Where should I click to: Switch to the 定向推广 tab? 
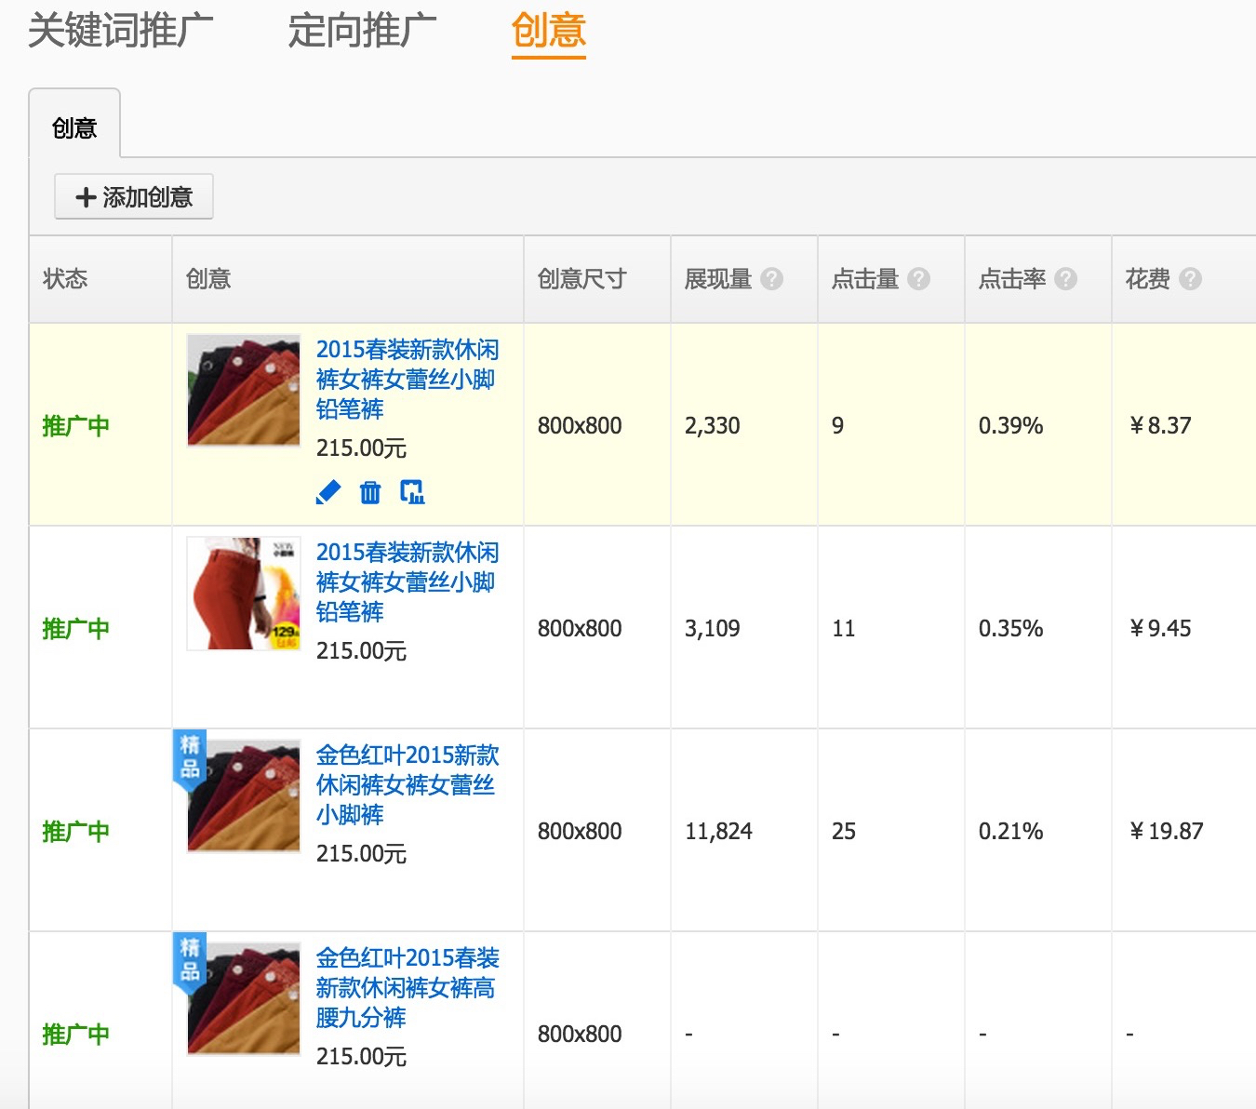click(362, 31)
